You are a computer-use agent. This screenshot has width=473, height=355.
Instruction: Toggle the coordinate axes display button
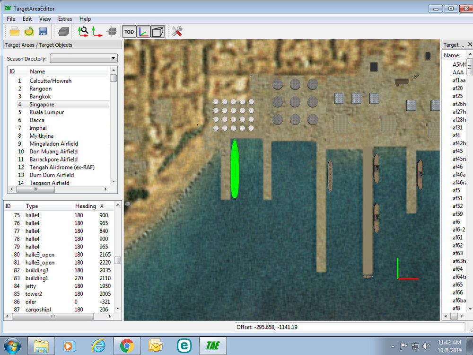(x=143, y=32)
